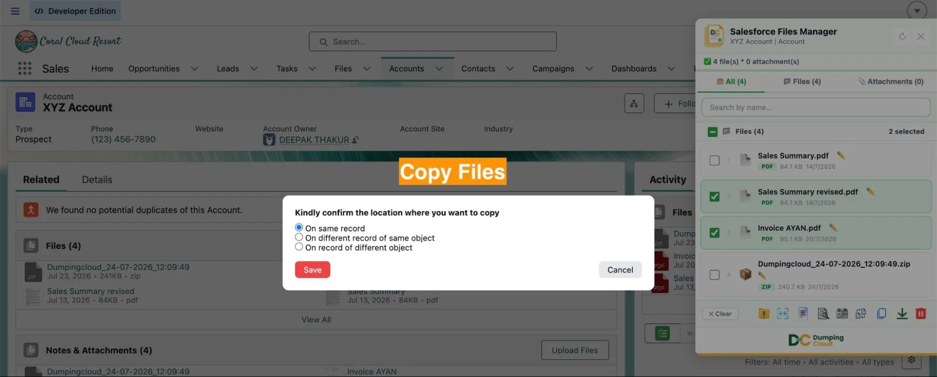Click the orange duplicates icon
Screen dimensions: 937x377
click(x=31, y=210)
